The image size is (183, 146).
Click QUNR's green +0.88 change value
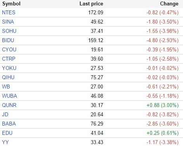click(x=153, y=105)
